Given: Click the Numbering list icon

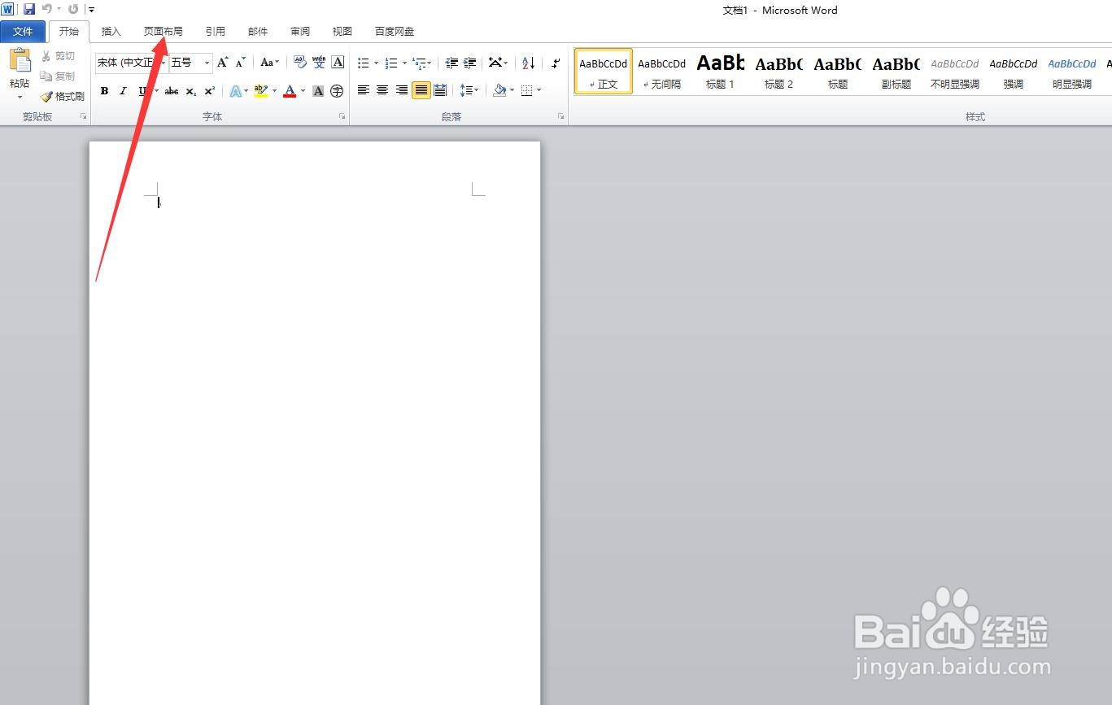Looking at the screenshot, I should tap(391, 63).
